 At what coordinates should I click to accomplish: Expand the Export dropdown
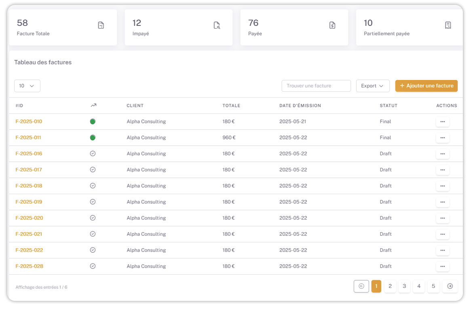point(373,86)
